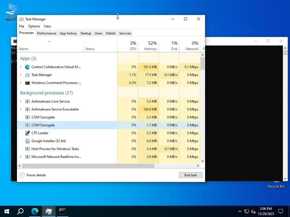Open the View menu

(x=47, y=26)
